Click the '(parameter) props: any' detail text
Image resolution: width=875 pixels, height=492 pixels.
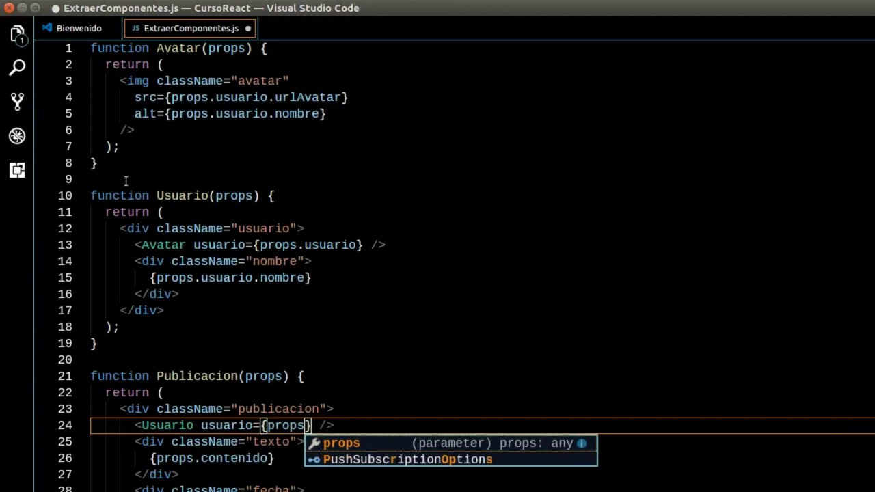(492, 443)
